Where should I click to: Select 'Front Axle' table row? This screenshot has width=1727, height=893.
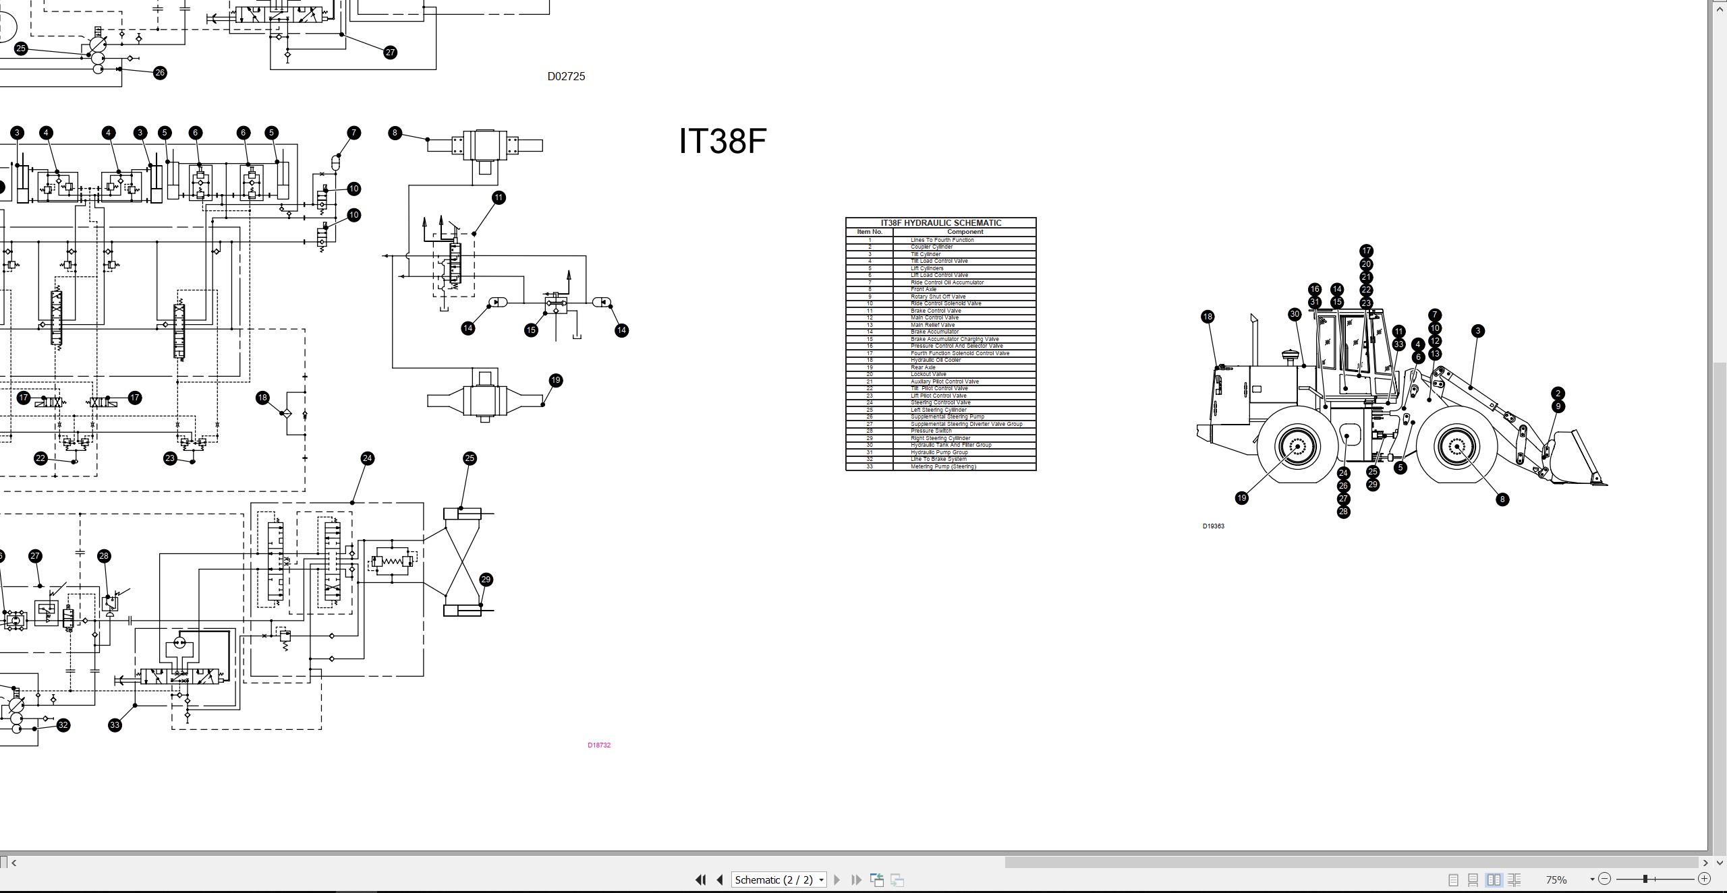tap(941, 289)
